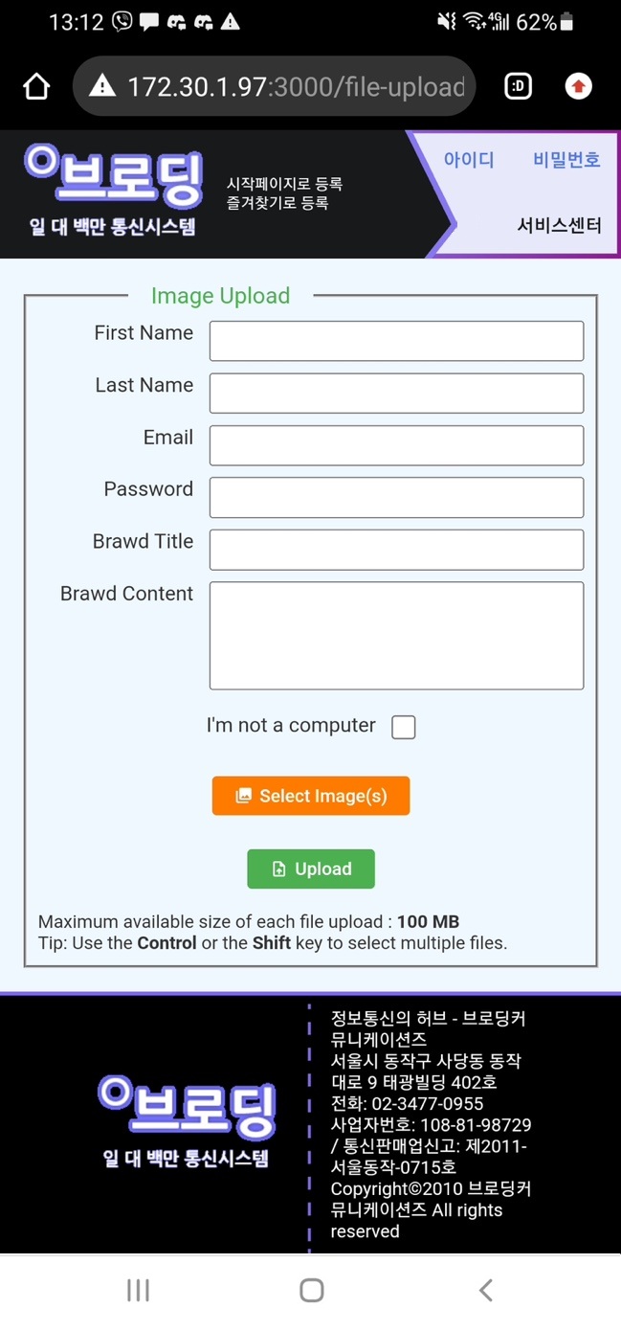Open the browser tab switcher icon
621x1331 pixels.
click(x=518, y=87)
